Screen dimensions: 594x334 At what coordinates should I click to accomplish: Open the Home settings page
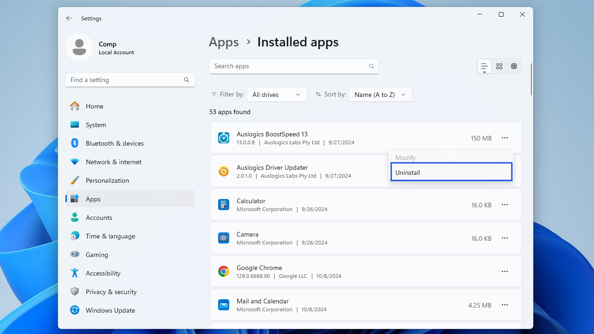(x=130, y=106)
